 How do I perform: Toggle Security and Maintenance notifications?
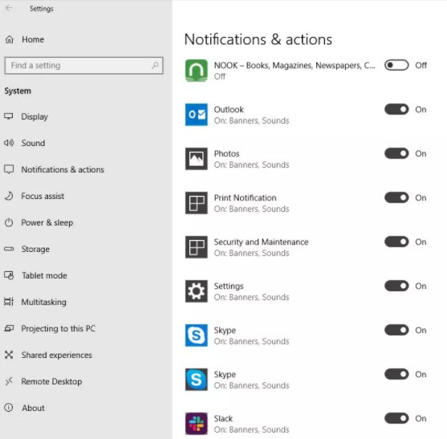(396, 242)
